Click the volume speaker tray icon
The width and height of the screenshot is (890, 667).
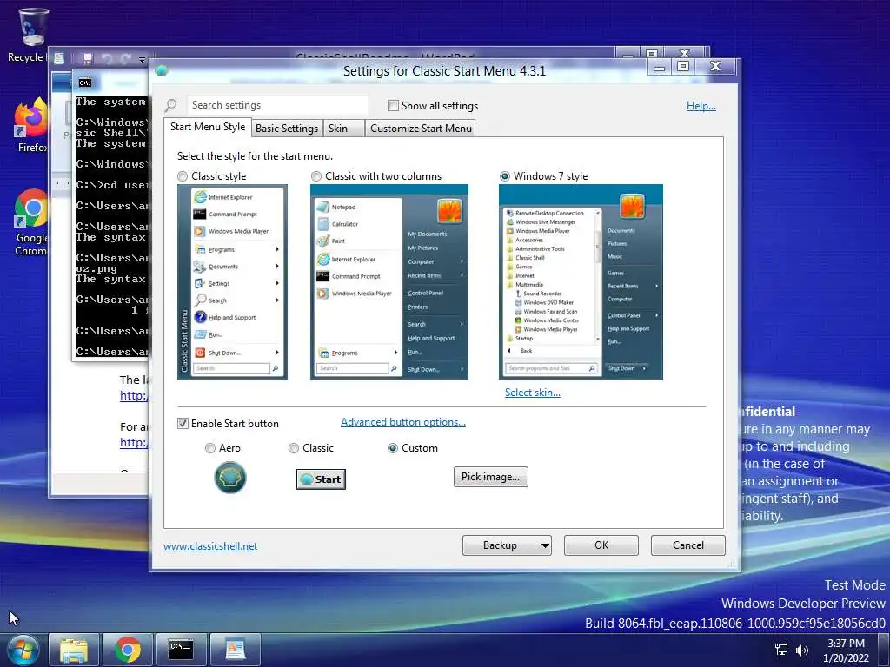pos(802,650)
